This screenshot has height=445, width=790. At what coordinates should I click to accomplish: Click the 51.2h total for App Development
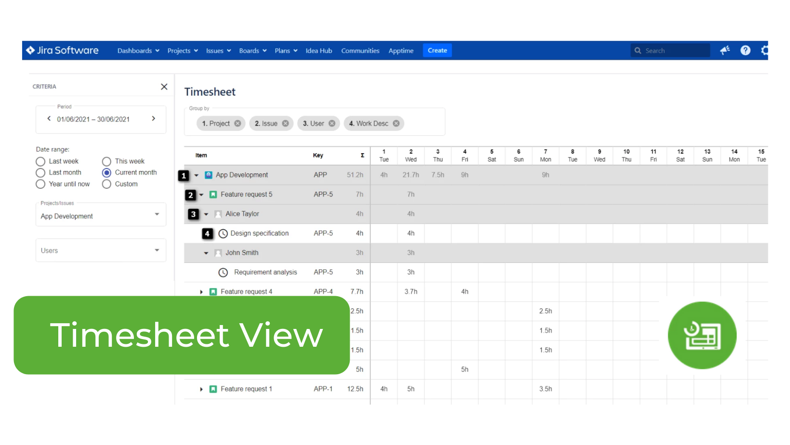[x=355, y=175]
